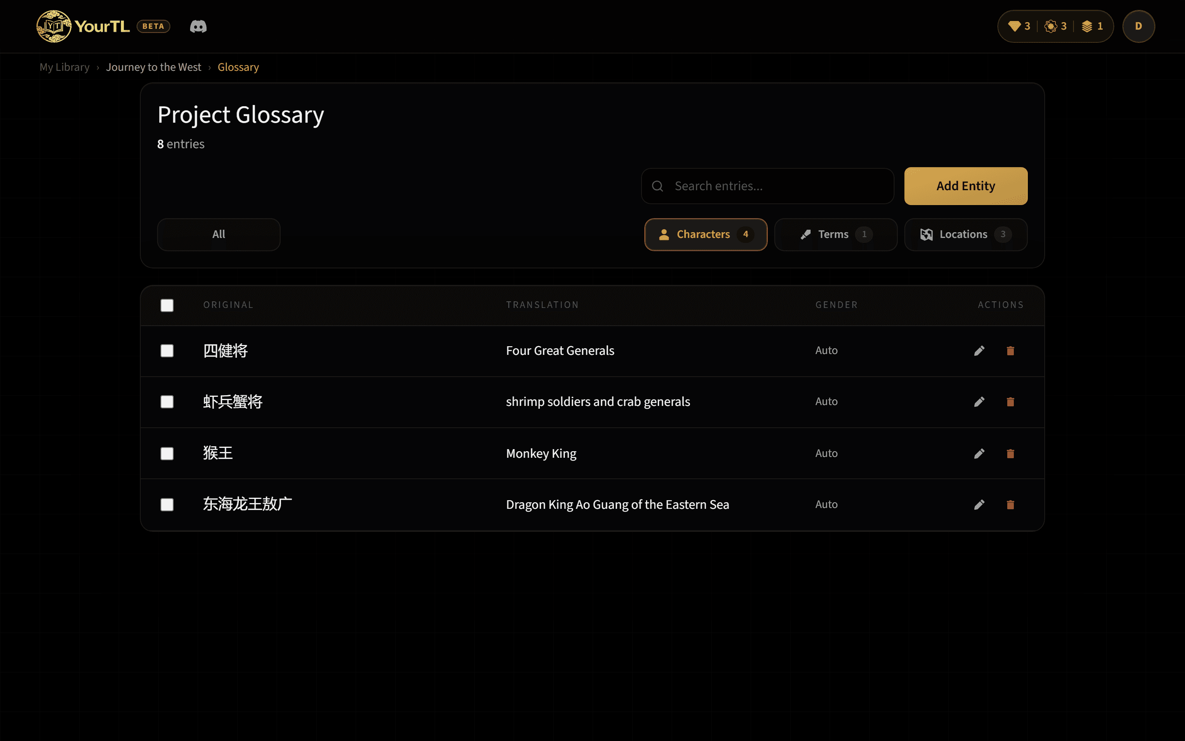Click the 8 entries count text
This screenshot has height=741, width=1185.
tap(181, 144)
